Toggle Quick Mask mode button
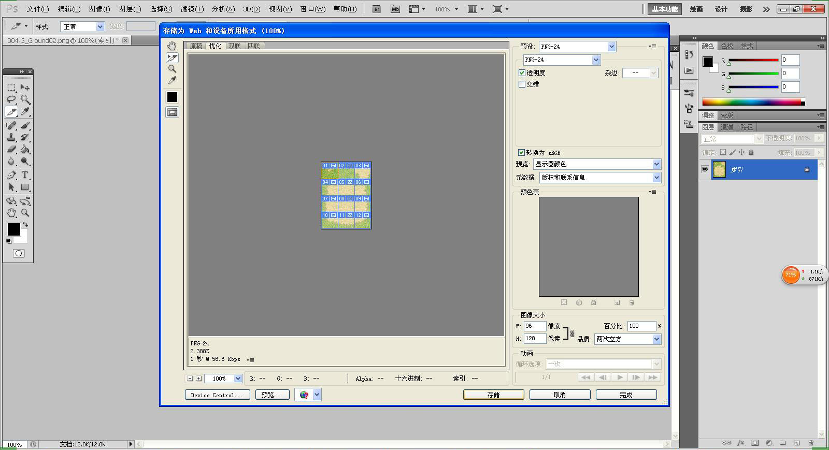Image resolution: width=829 pixels, height=450 pixels. tap(19, 253)
